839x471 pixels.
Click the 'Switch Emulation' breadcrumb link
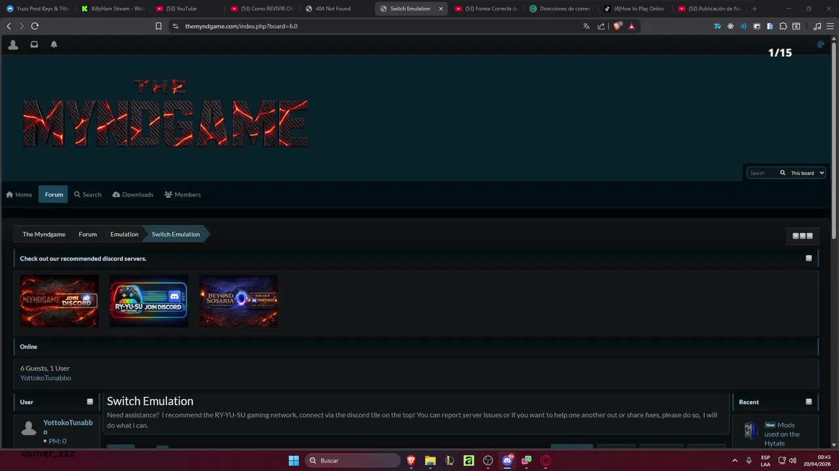click(176, 234)
